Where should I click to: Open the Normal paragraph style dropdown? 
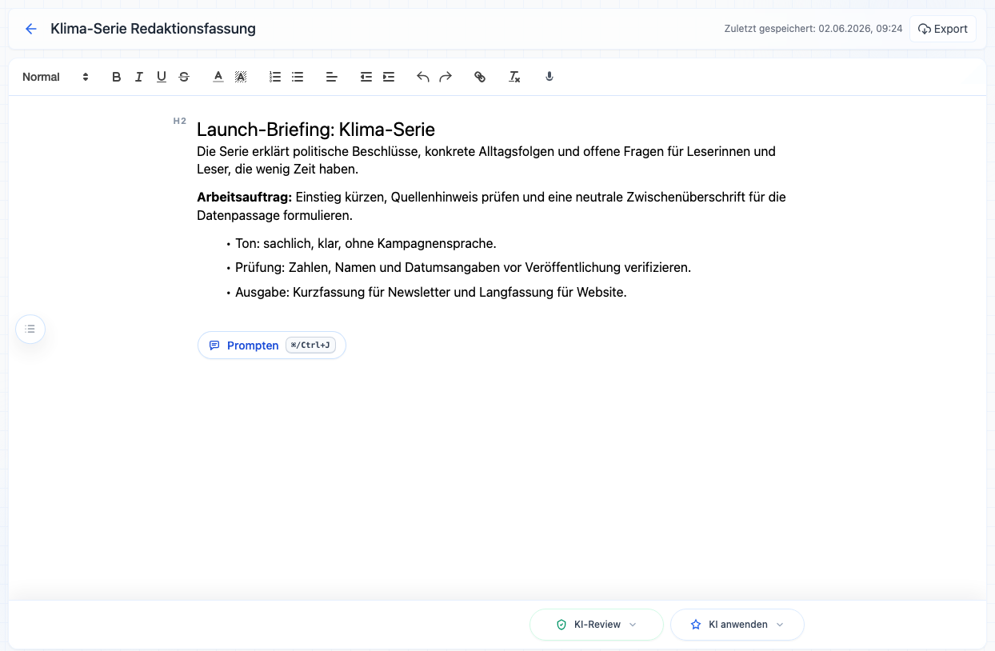coord(55,77)
